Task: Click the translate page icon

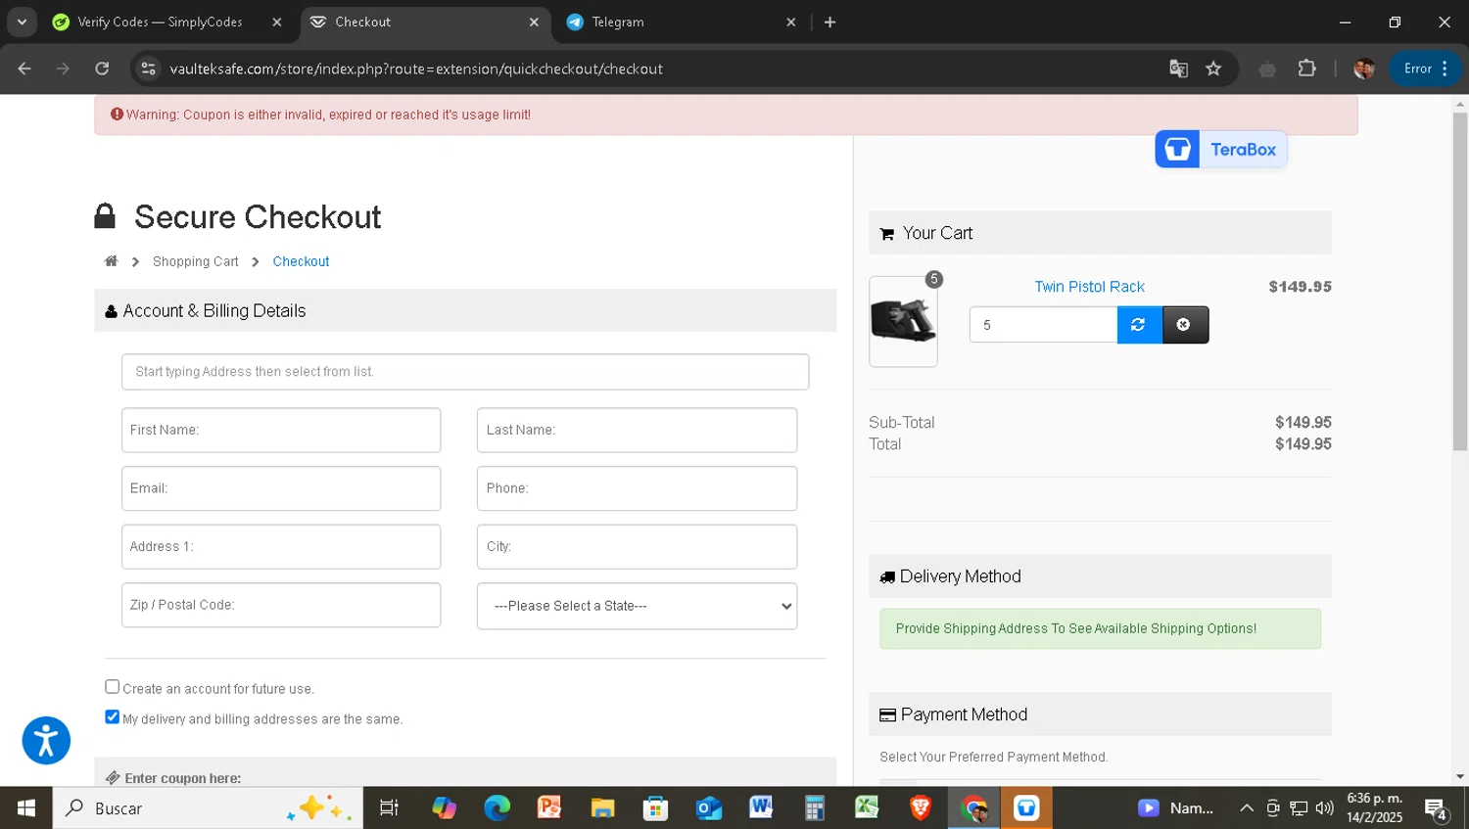Action: [1178, 69]
